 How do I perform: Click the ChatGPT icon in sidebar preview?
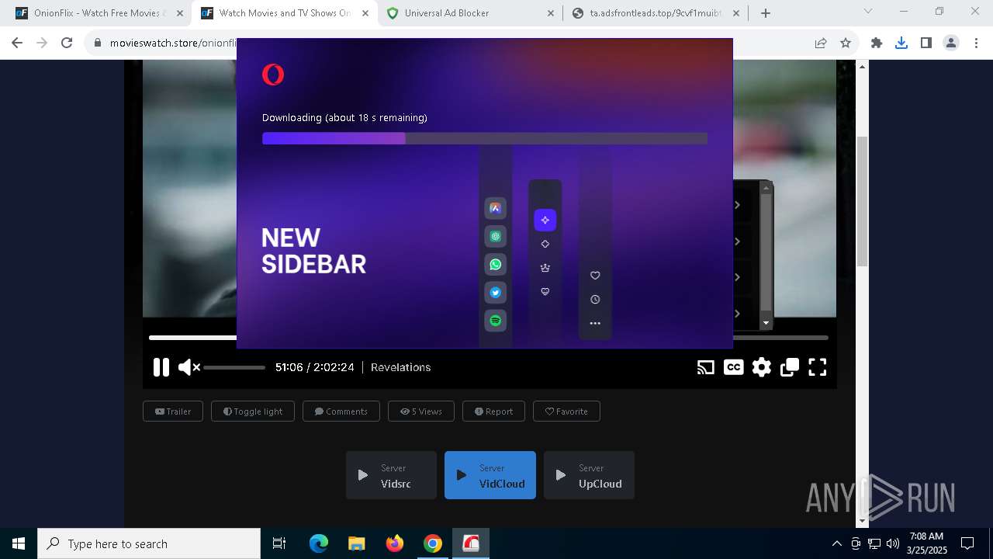coord(496,237)
